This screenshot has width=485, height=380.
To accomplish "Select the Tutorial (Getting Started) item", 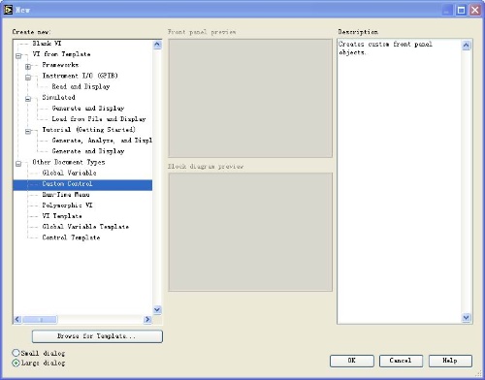I will point(89,130).
